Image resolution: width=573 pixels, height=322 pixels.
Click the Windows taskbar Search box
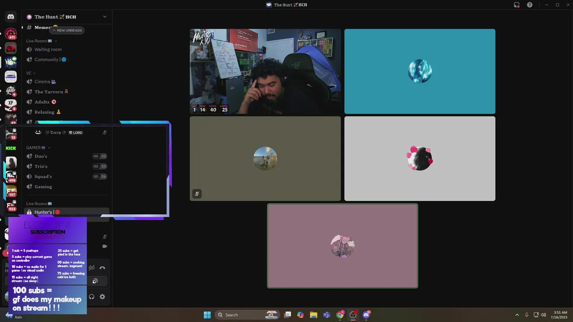tap(247, 315)
